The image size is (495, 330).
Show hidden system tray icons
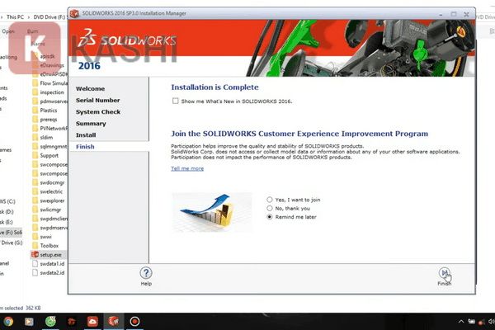click(461, 322)
